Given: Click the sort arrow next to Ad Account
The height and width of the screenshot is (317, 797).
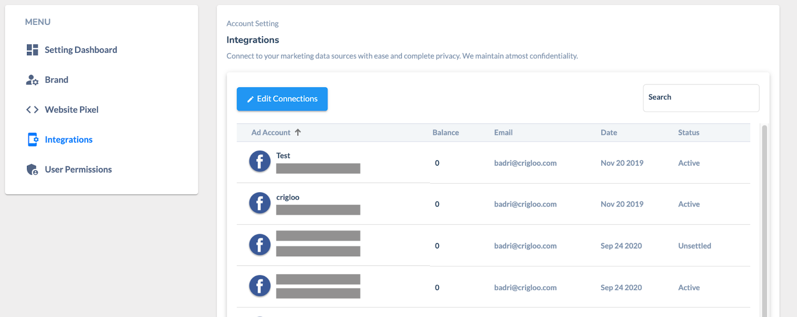Looking at the screenshot, I should [298, 132].
